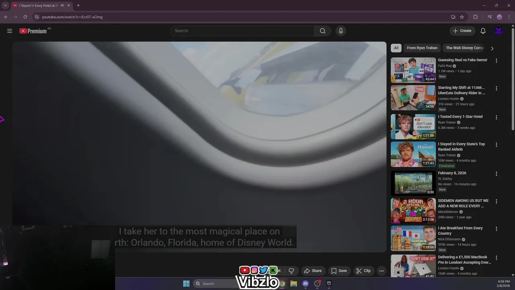Open the account avatar menu
Viewport: 515px width, 290px height.
point(499,31)
